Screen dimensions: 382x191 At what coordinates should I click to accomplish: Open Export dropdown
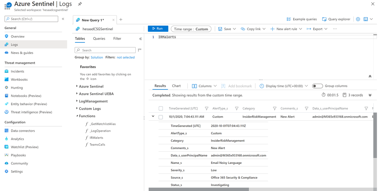(317, 29)
